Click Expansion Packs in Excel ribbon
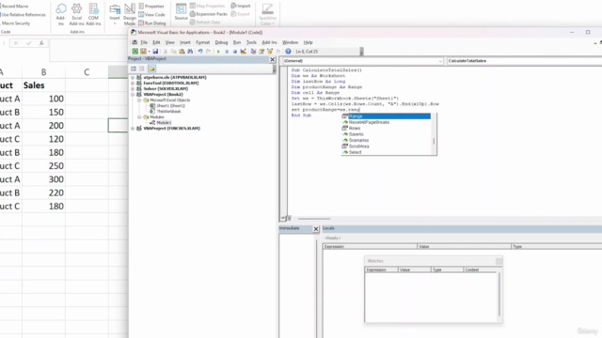Viewport: 602px width, 338px height. 209,14
